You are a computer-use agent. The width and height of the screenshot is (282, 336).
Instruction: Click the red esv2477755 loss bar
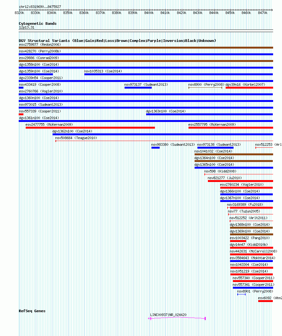90,128
